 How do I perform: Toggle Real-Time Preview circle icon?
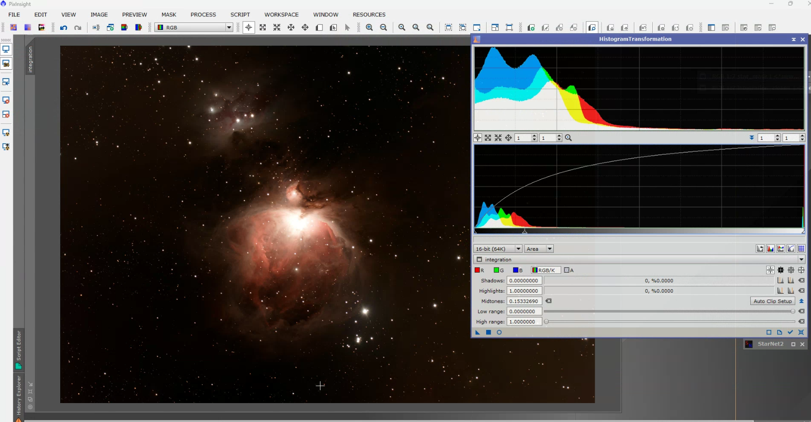[x=499, y=332]
